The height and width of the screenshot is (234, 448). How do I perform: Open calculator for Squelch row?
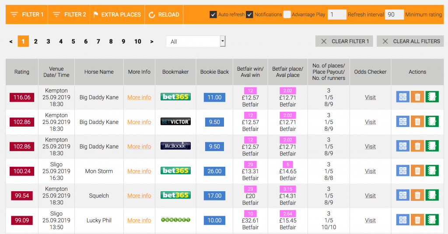402,196
